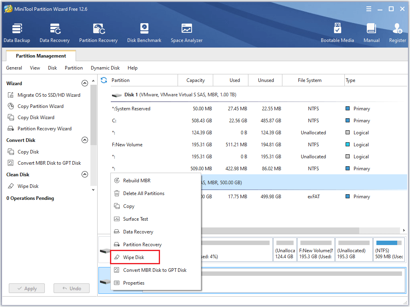Open the Partition menu
The width and height of the screenshot is (410, 307).
pos(74,68)
